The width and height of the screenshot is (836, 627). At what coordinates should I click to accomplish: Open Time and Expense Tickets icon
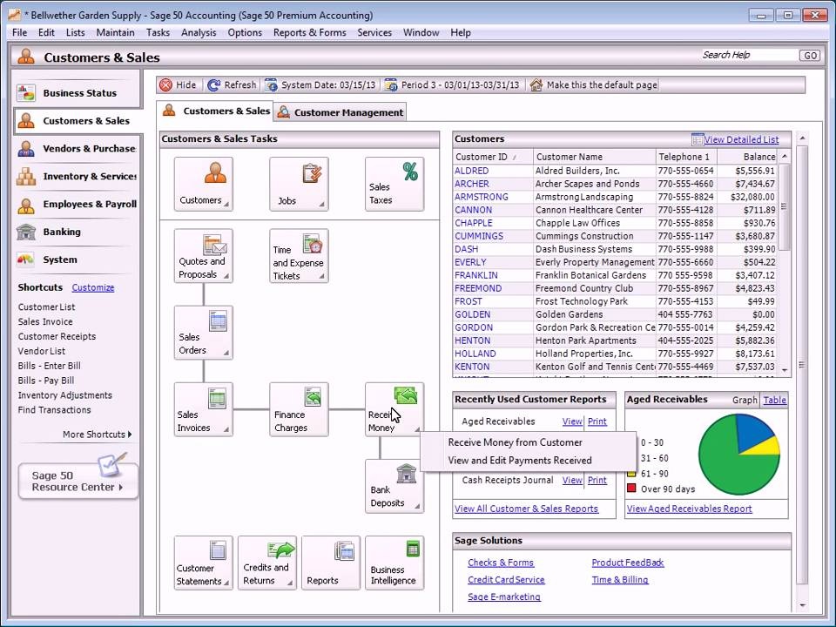click(x=299, y=256)
